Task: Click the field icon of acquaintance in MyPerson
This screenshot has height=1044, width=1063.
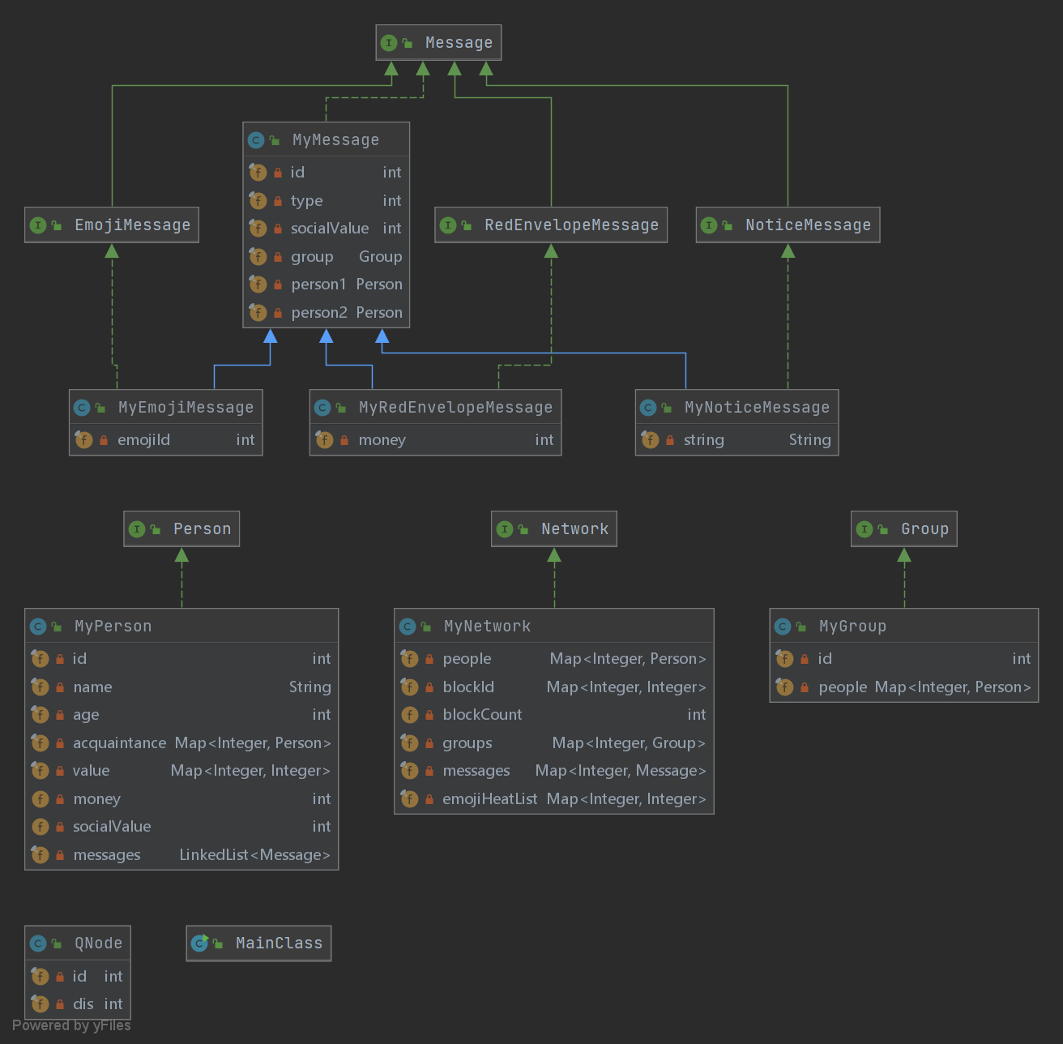Action: click(40, 743)
